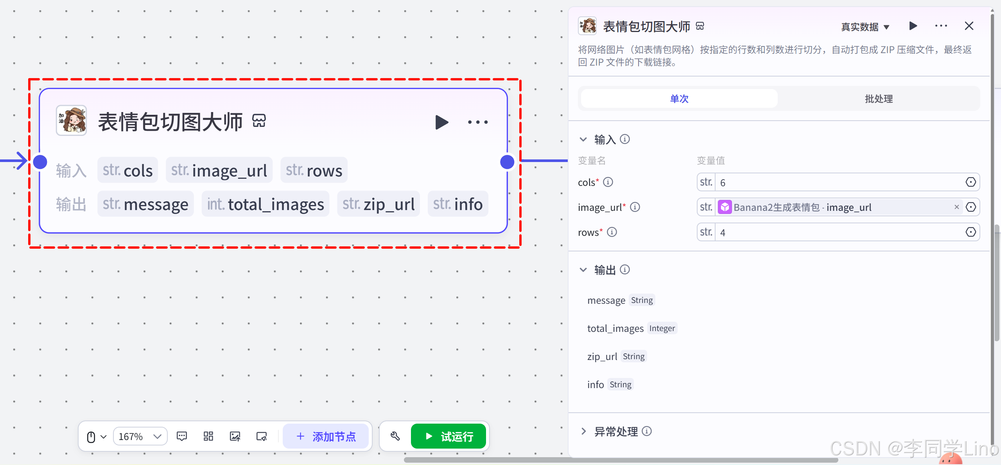Select the 单次 tab

point(679,99)
